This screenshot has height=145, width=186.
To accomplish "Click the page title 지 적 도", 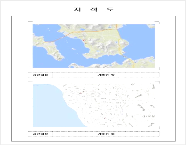I will (x=94, y=9).
